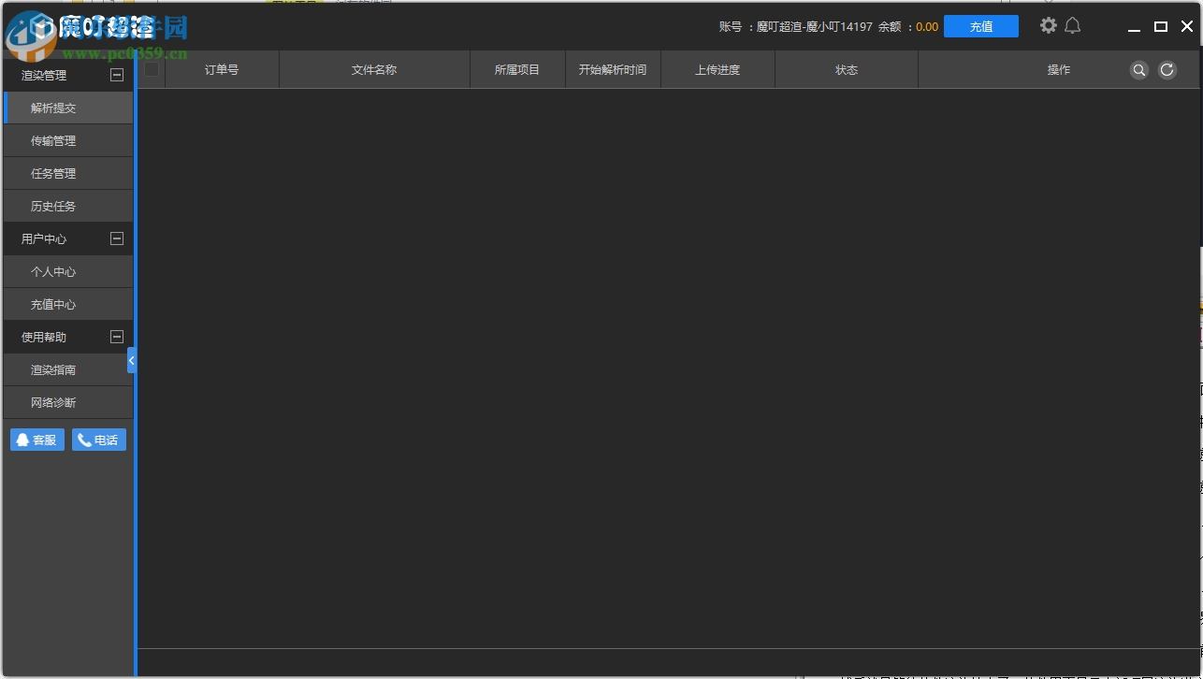Image resolution: width=1203 pixels, height=679 pixels.
Task: Contact 客服 customer service via QQ icon
Action: 36,439
